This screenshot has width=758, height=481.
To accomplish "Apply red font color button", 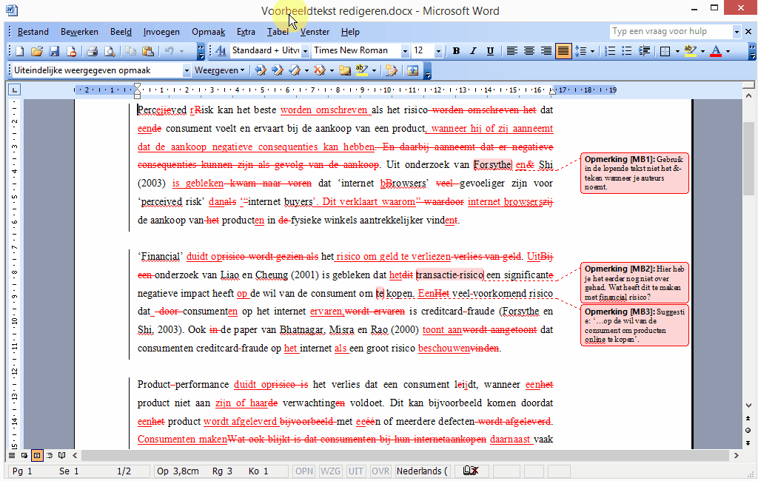I will pyautogui.click(x=716, y=51).
